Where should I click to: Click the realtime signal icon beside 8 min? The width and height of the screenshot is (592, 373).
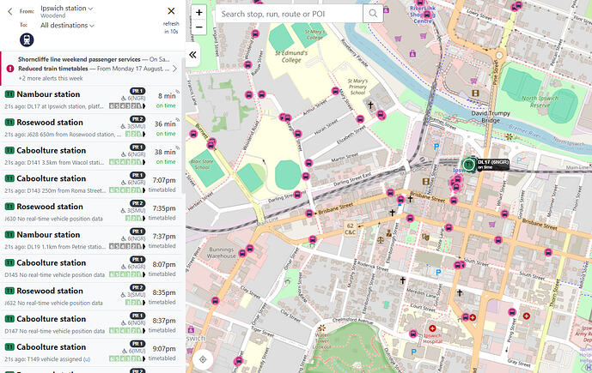click(178, 92)
